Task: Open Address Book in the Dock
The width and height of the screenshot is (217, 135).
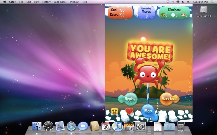Action: coord(94,126)
